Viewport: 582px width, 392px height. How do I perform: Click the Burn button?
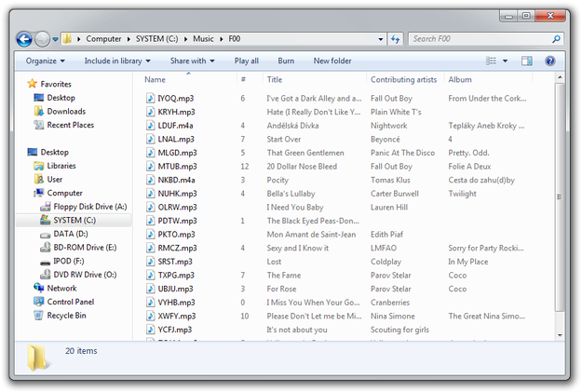(x=286, y=61)
